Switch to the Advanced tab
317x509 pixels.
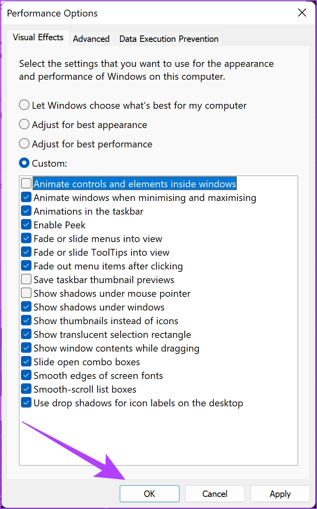[x=91, y=39]
